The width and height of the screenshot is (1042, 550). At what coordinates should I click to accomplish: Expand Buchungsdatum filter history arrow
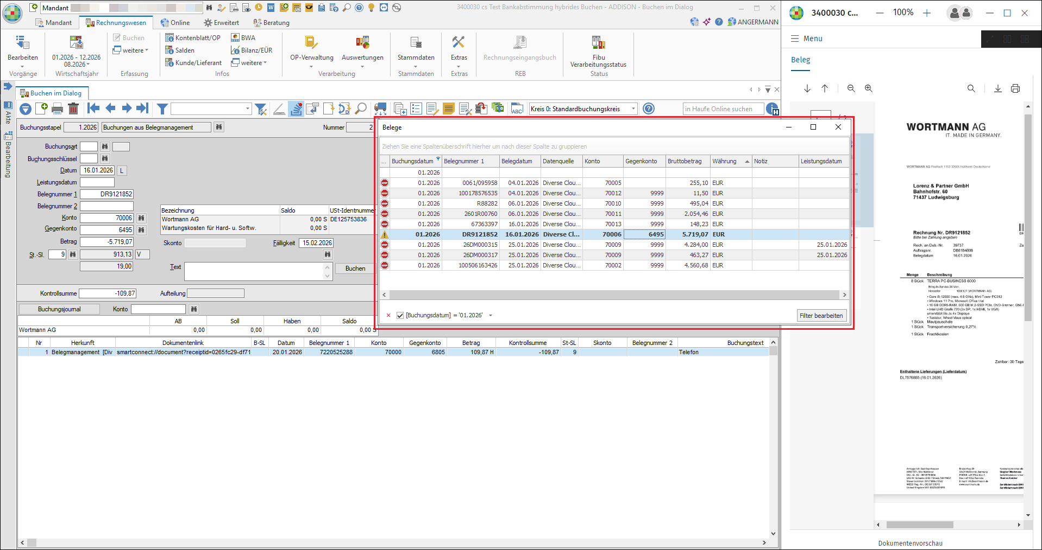(x=491, y=315)
